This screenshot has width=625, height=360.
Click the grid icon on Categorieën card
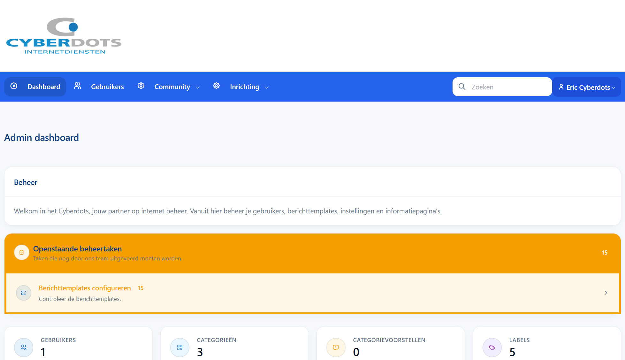coord(180,348)
